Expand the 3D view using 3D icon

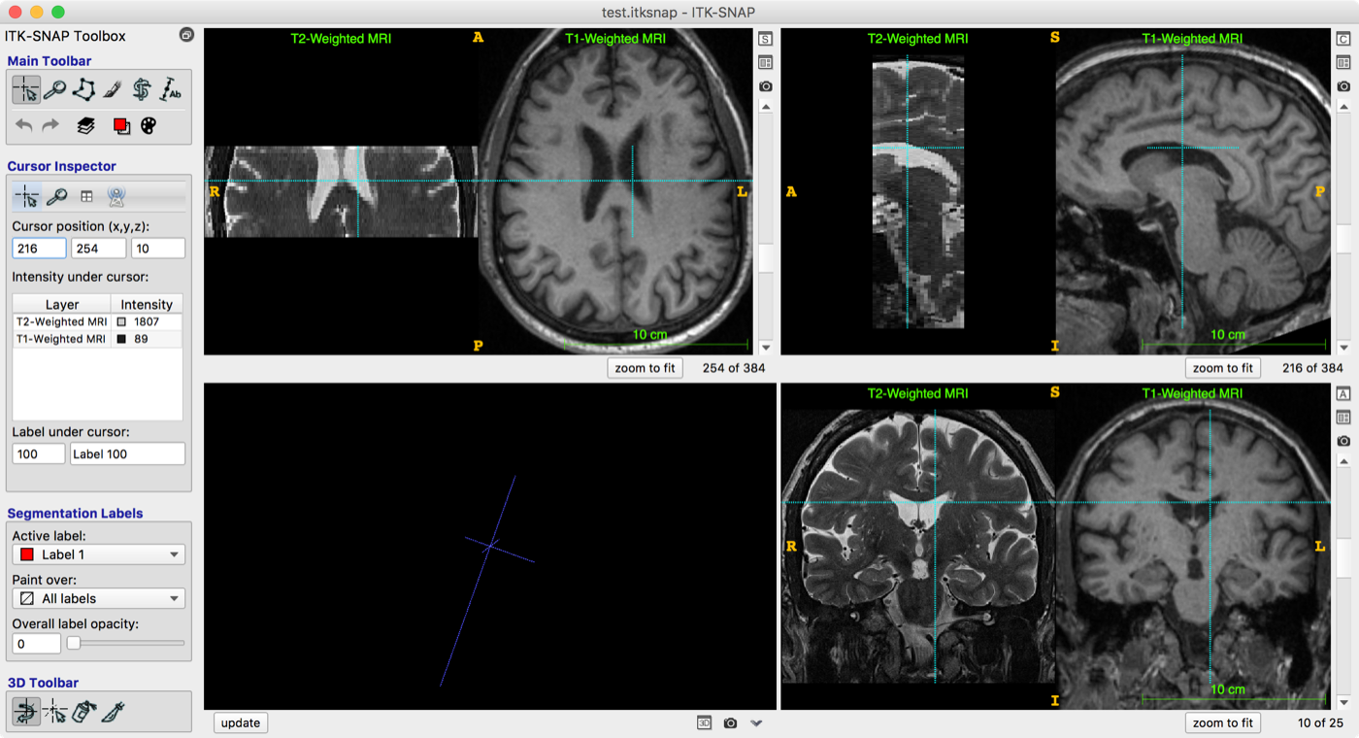(704, 722)
